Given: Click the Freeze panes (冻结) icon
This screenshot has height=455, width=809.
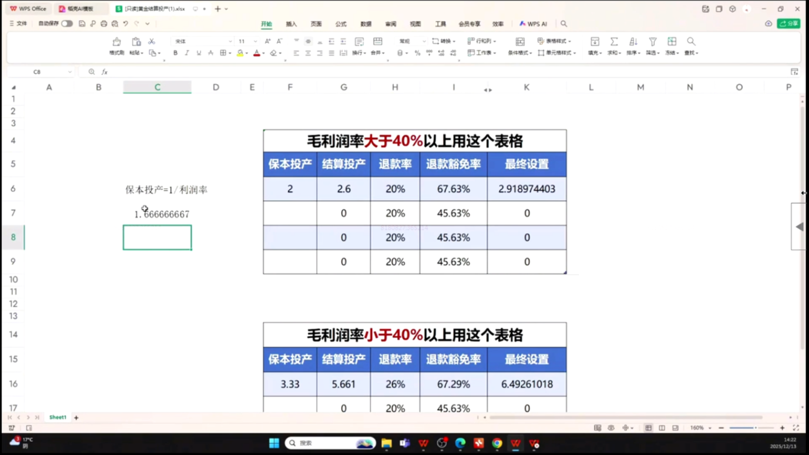Looking at the screenshot, I should pyautogui.click(x=672, y=42).
